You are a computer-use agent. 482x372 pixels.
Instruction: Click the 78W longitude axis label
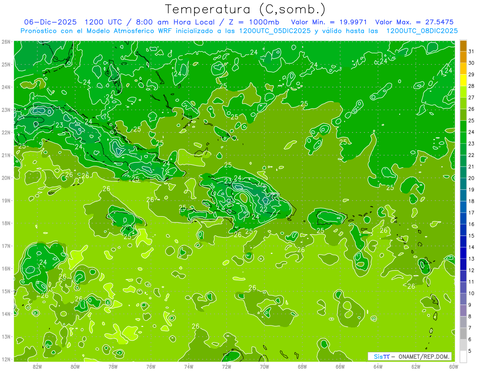point(113,367)
